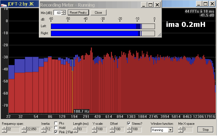The image size is (222, 136).
Task: Click the Y-scale field showing 100
Action: 102,129
